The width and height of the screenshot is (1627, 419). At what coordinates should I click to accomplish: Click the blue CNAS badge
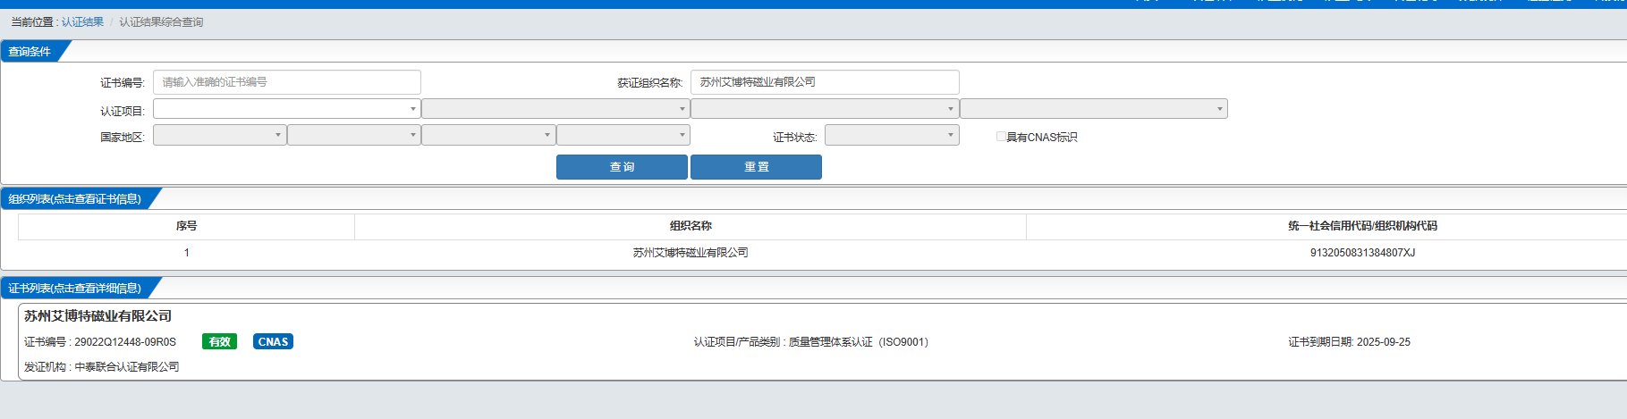pos(273,342)
